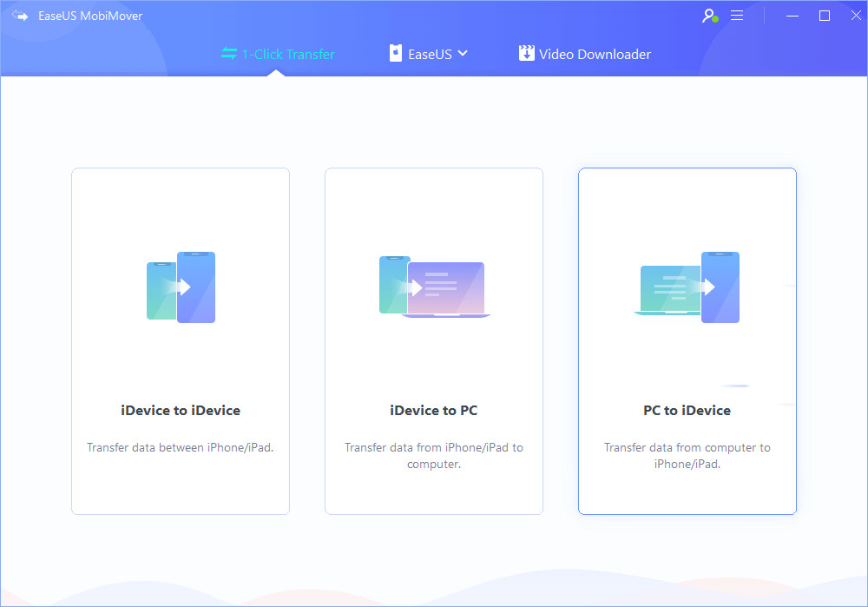Open the Video Downloader tab
The width and height of the screenshot is (868, 607).
pyautogui.click(x=584, y=54)
